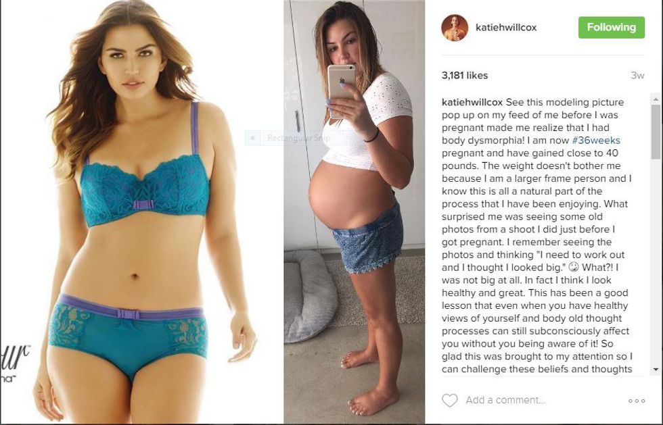The width and height of the screenshot is (663, 425).
Task: Open the three-dot more options menu
Action: tap(637, 401)
